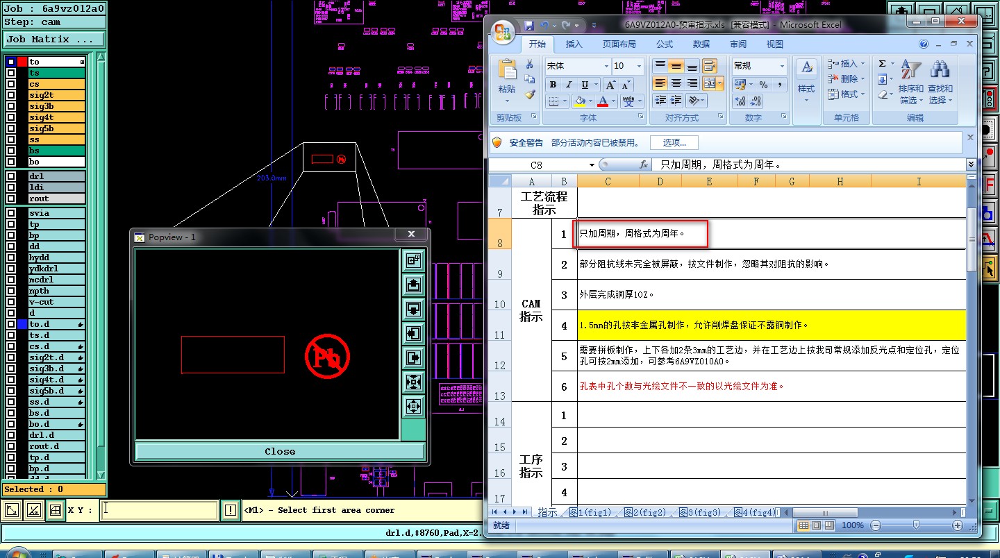Image resolution: width=1000 pixels, height=558 pixels.
Task: Toggle checkbox for layer bs
Action: [11, 151]
